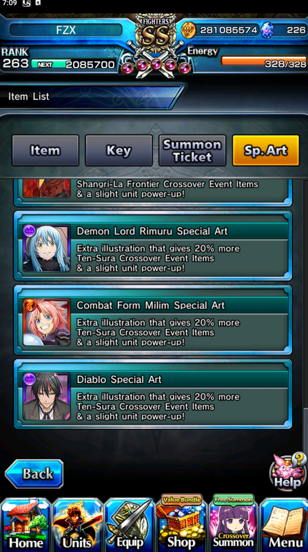Tap the crystal gem currency icon
The width and height of the screenshot is (308, 552).
pyautogui.click(x=267, y=30)
